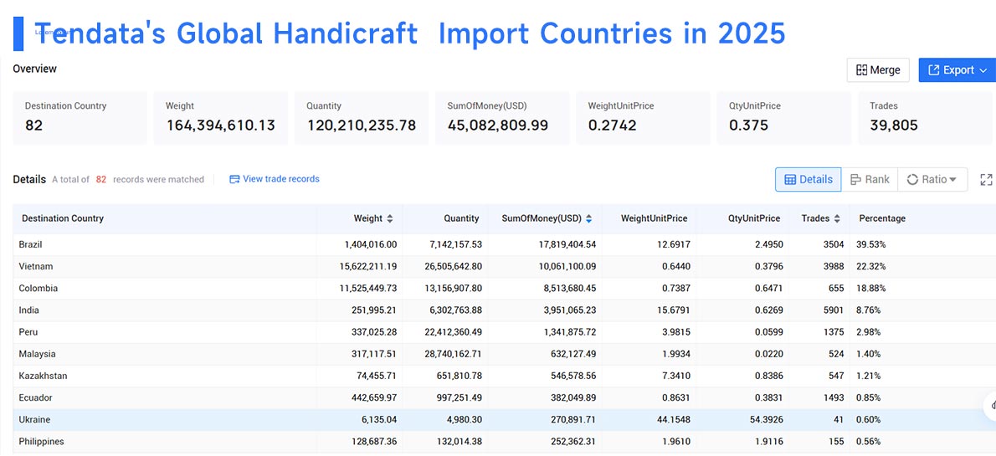The image size is (996, 456).
Task: Click the Merge button
Action: click(x=878, y=69)
